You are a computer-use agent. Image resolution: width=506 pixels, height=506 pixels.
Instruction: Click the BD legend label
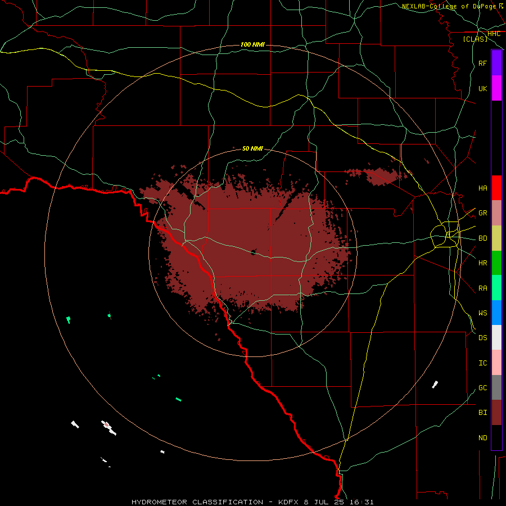pyautogui.click(x=482, y=238)
